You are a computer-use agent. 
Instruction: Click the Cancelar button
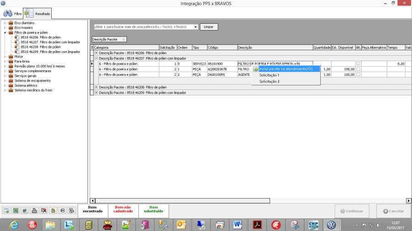pos(393,211)
